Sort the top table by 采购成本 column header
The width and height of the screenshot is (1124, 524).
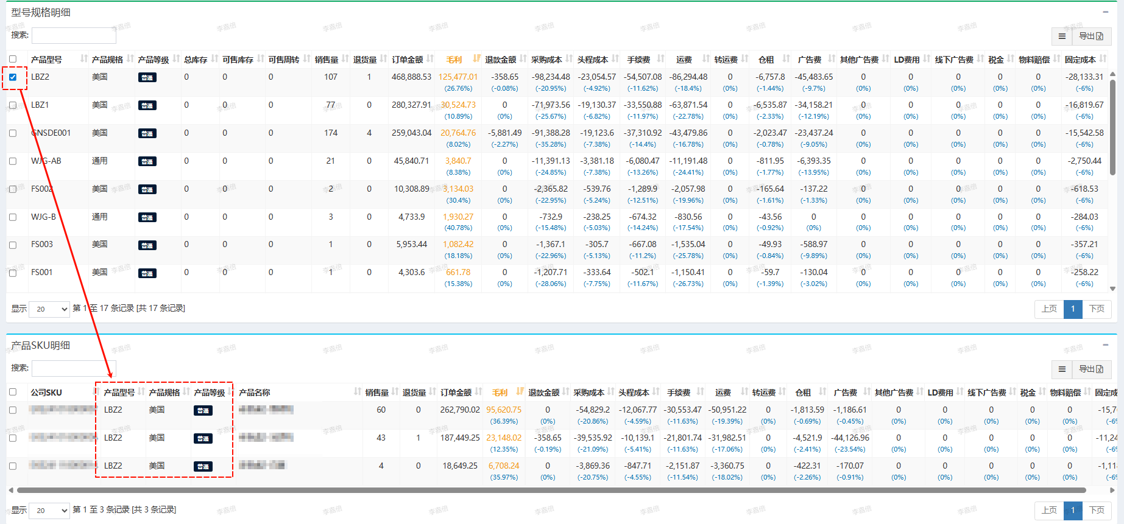546,60
